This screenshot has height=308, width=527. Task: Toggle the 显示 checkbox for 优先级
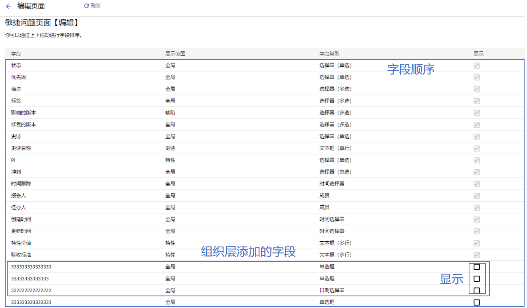(x=477, y=77)
